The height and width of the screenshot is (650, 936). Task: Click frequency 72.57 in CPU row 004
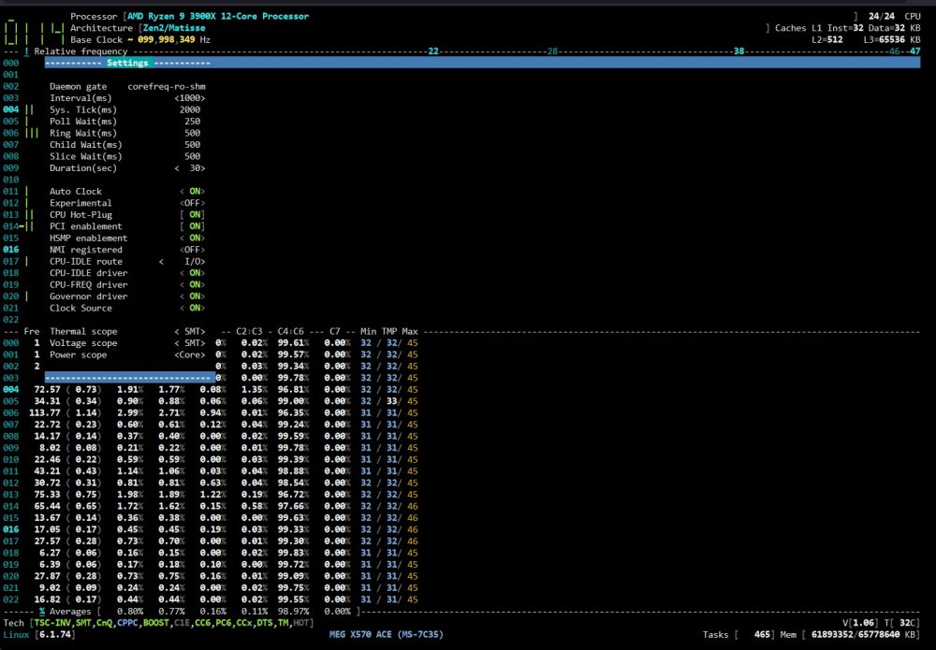pos(47,390)
